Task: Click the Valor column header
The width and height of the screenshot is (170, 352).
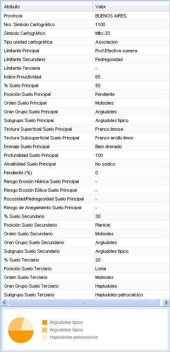Action: coord(131,7)
